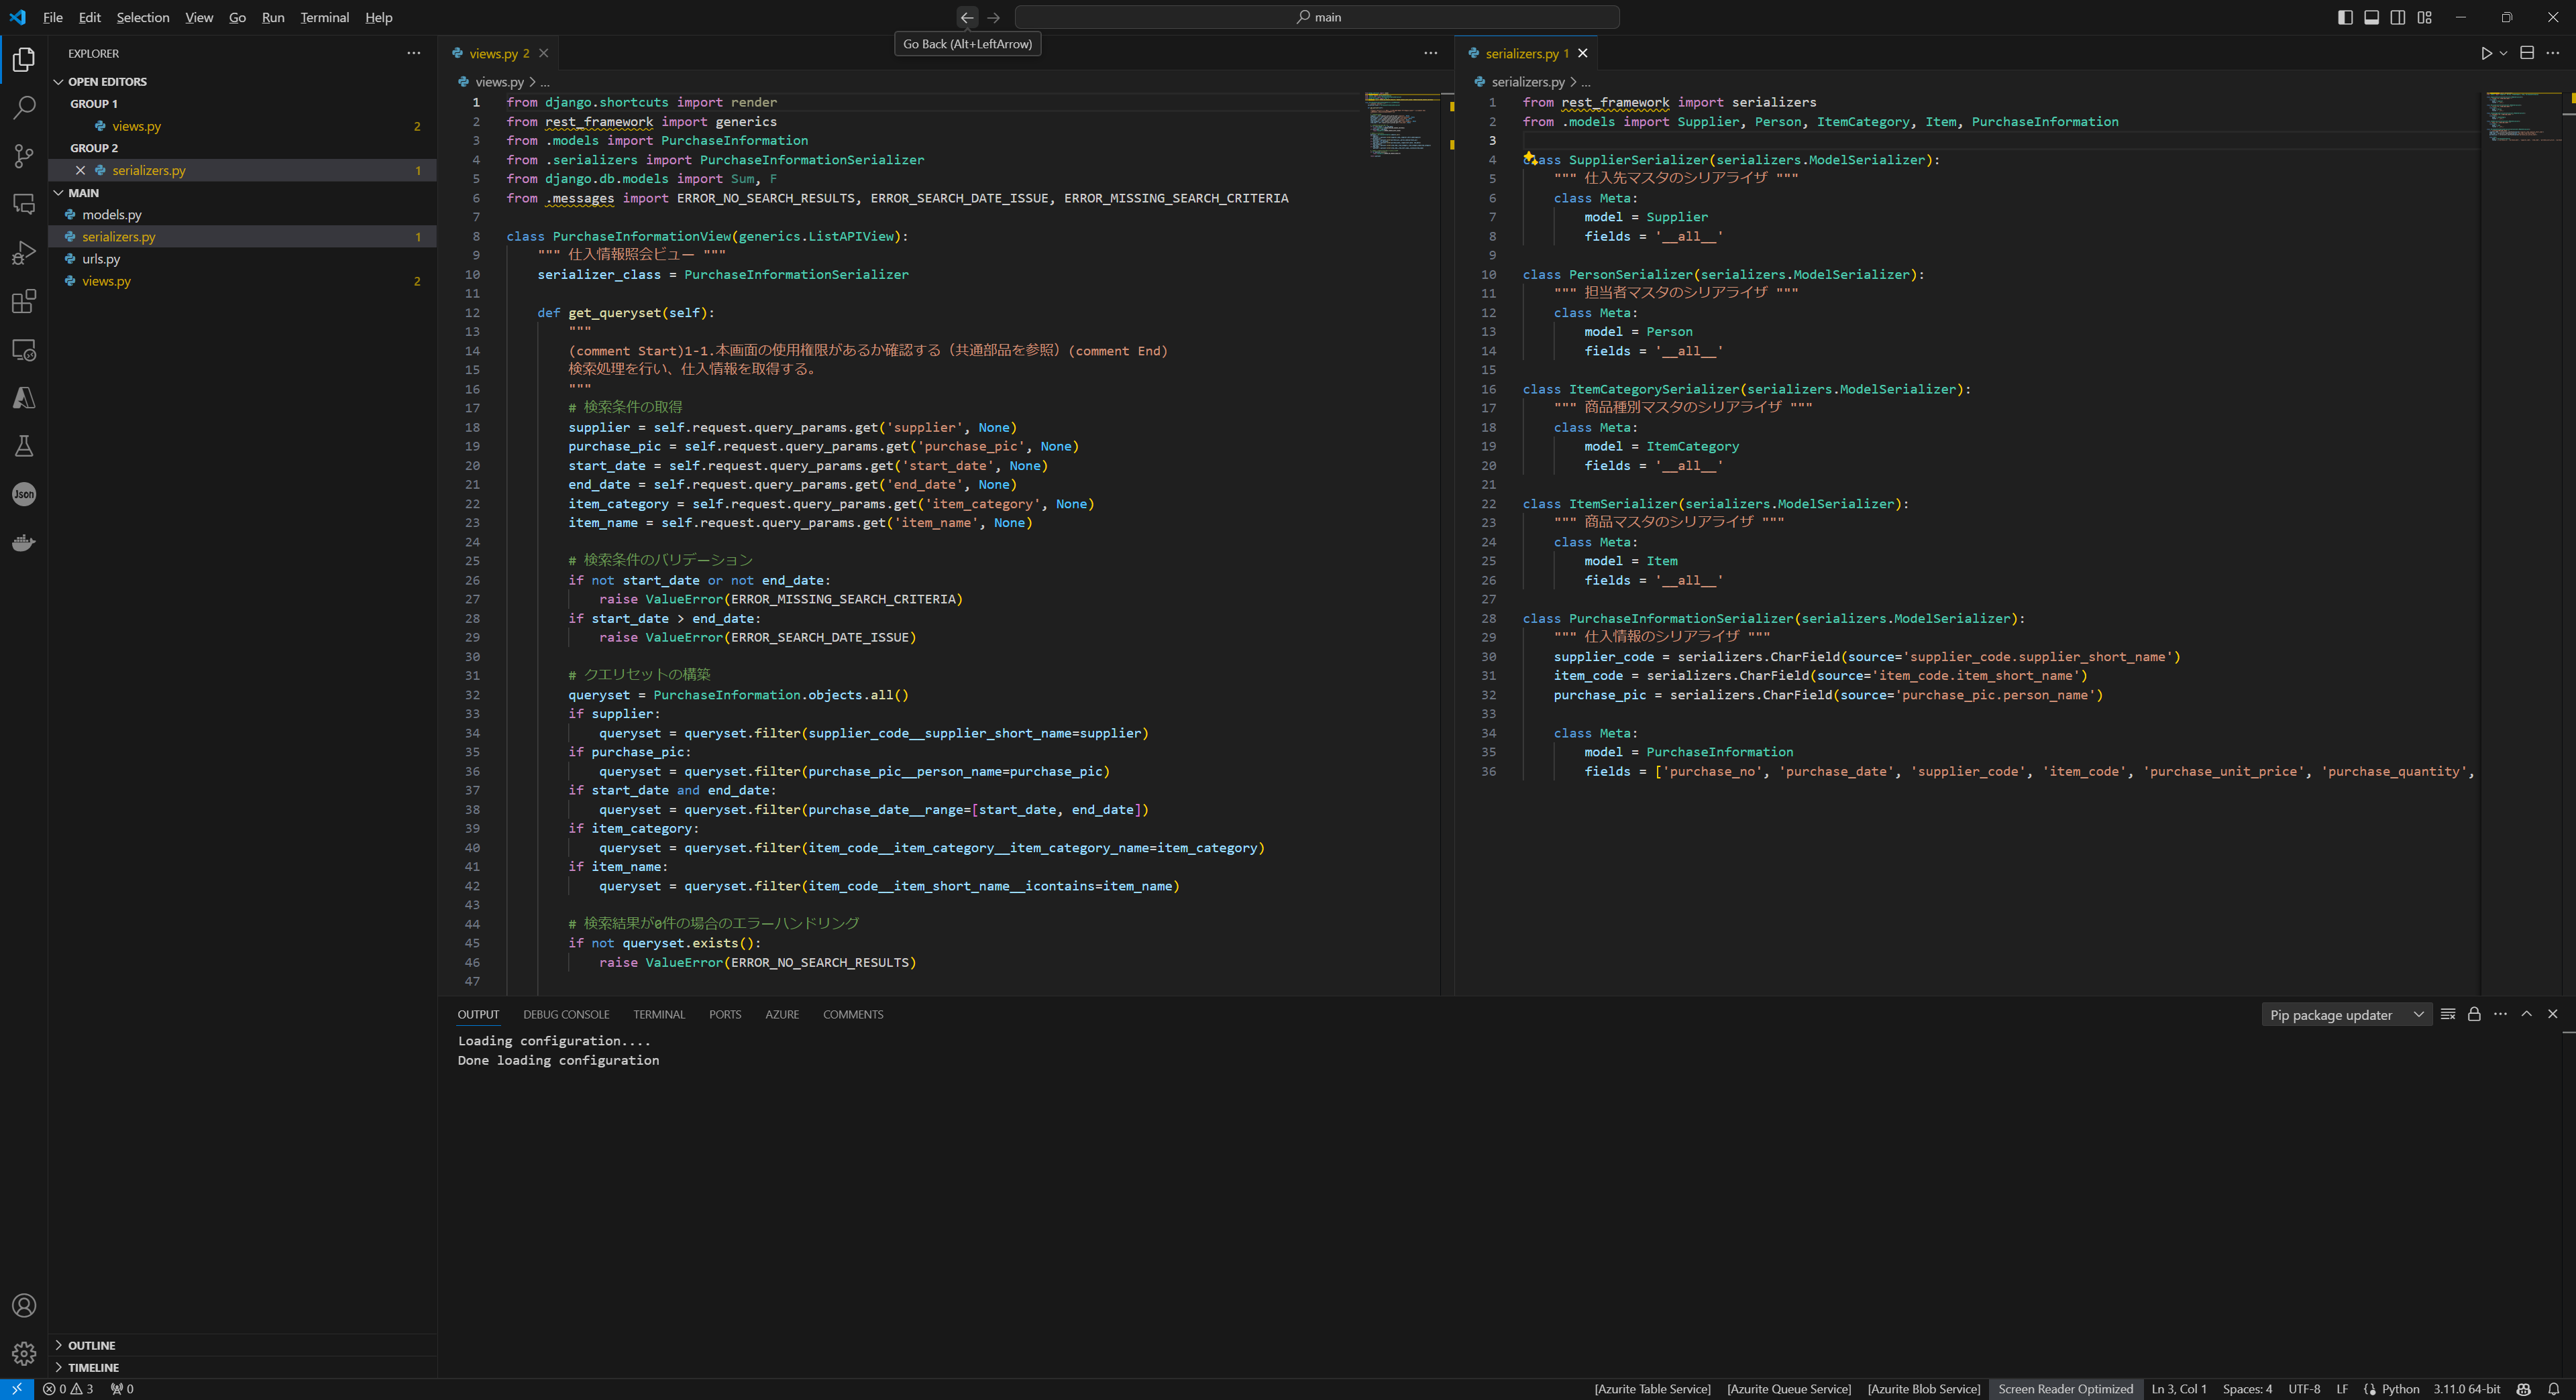
Task: Open models.py in the explorer
Action: click(112, 215)
